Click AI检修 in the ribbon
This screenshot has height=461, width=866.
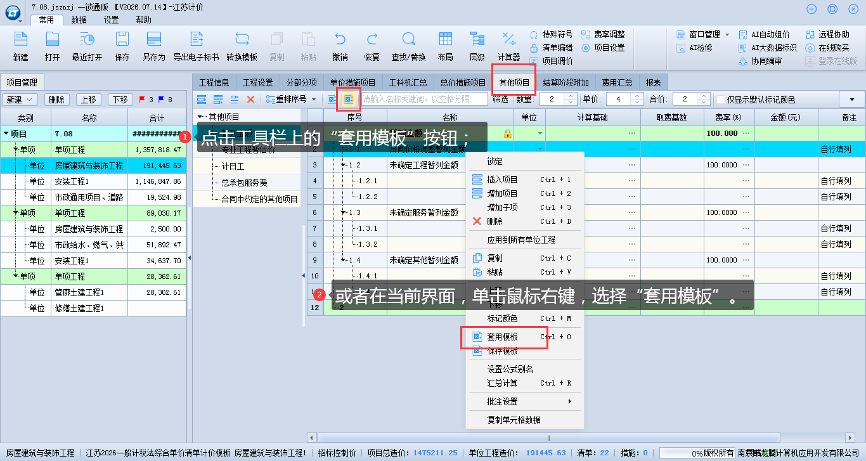point(694,48)
